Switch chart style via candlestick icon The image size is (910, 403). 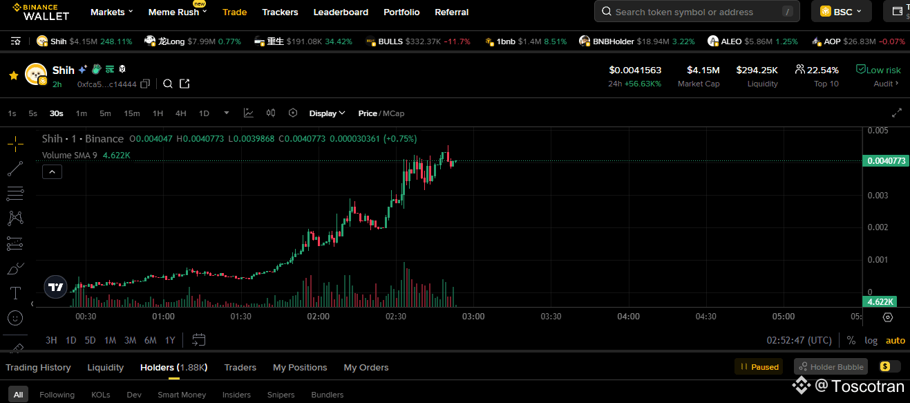click(271, 113)
